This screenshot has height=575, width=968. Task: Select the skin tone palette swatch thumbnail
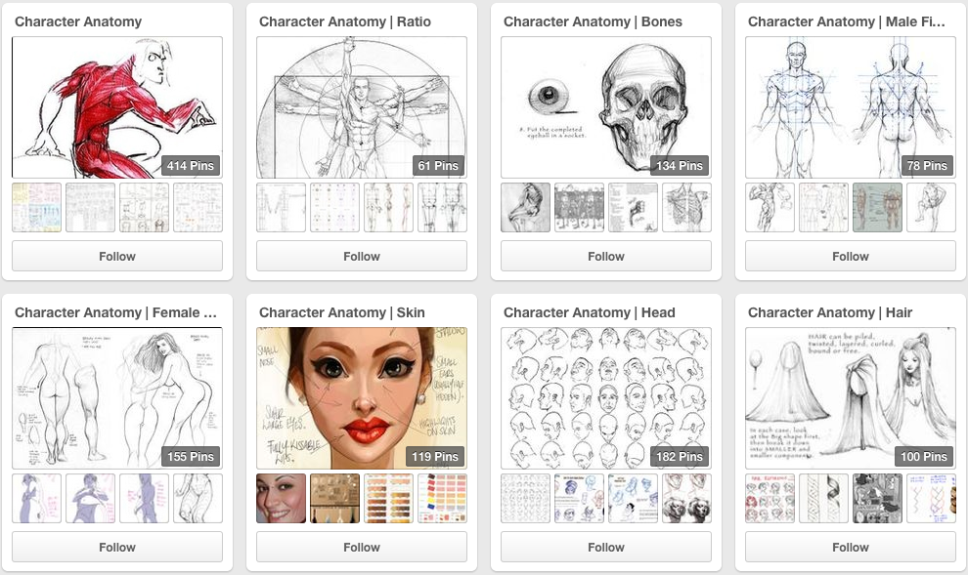click(388, 498)
